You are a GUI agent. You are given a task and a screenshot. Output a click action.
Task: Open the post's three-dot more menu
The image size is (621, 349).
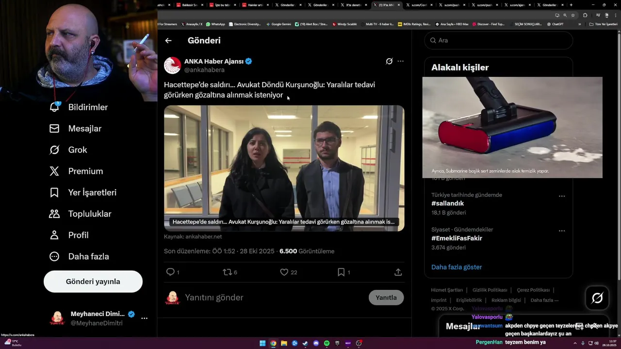[x=400, y=61]
